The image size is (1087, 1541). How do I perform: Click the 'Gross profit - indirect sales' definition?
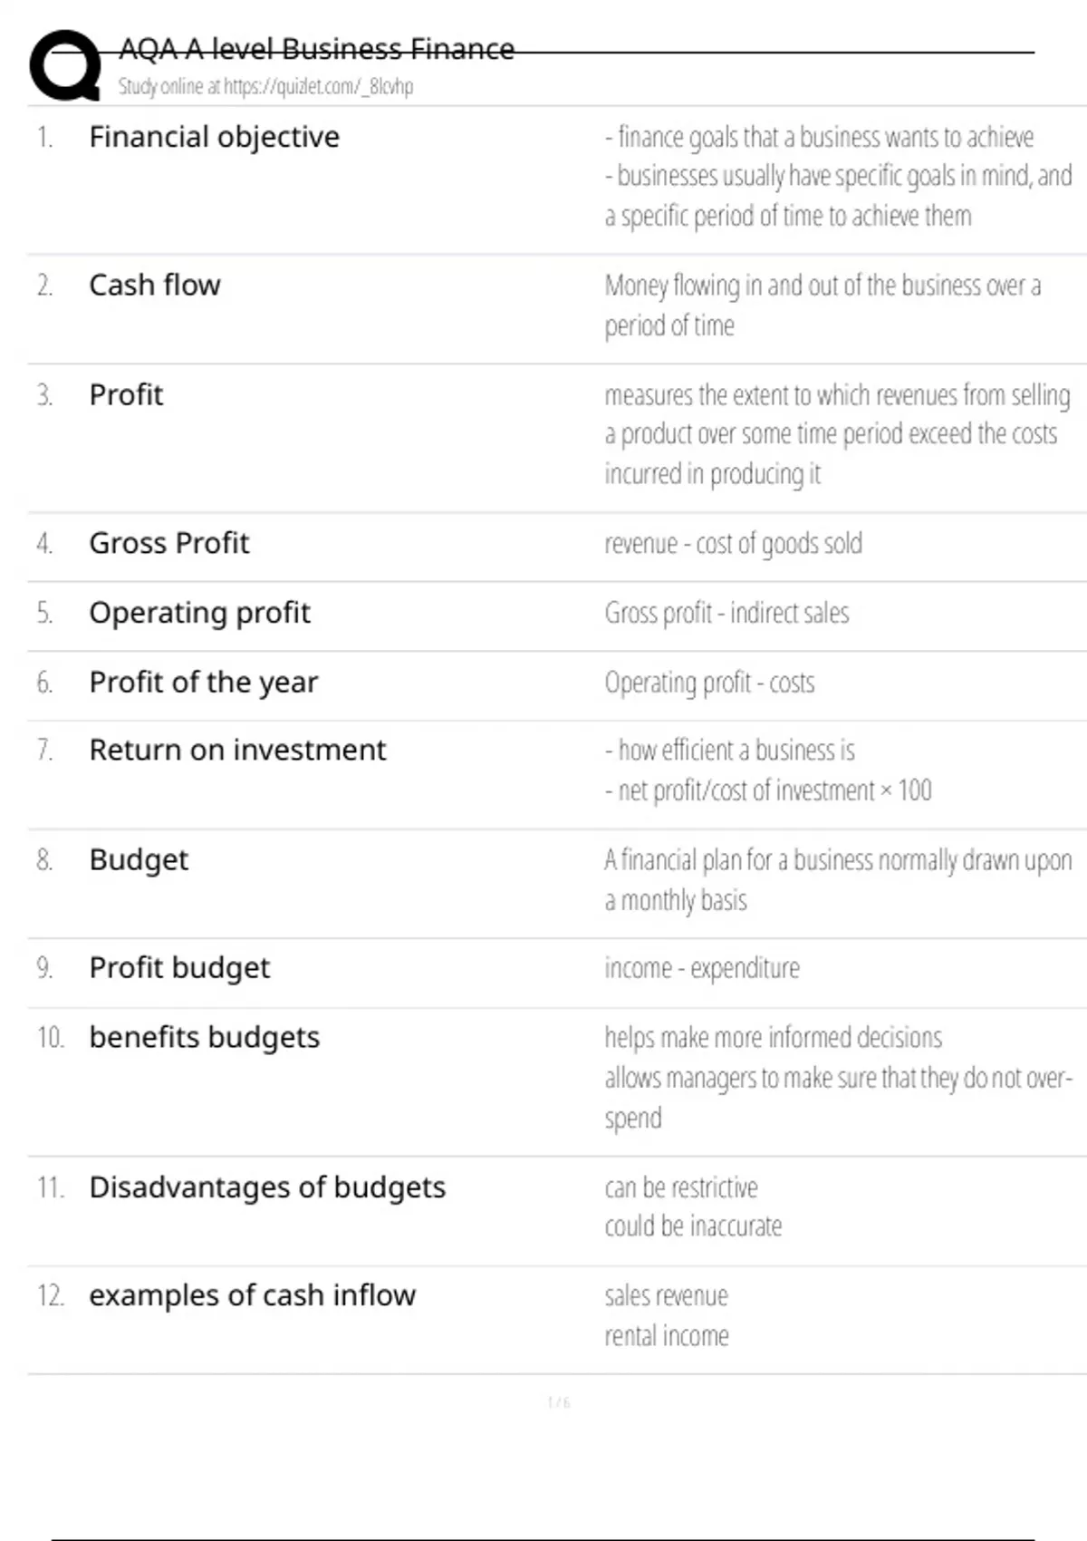(x=726, y=614)
